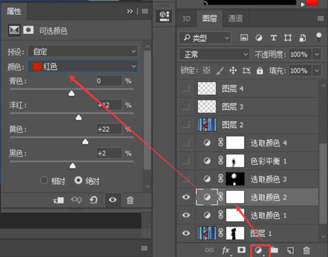Image resolution: width=328 pixels, height=257 pixels.
Task: Lock artboard nesting icon
Action: [x=247, y=71]
